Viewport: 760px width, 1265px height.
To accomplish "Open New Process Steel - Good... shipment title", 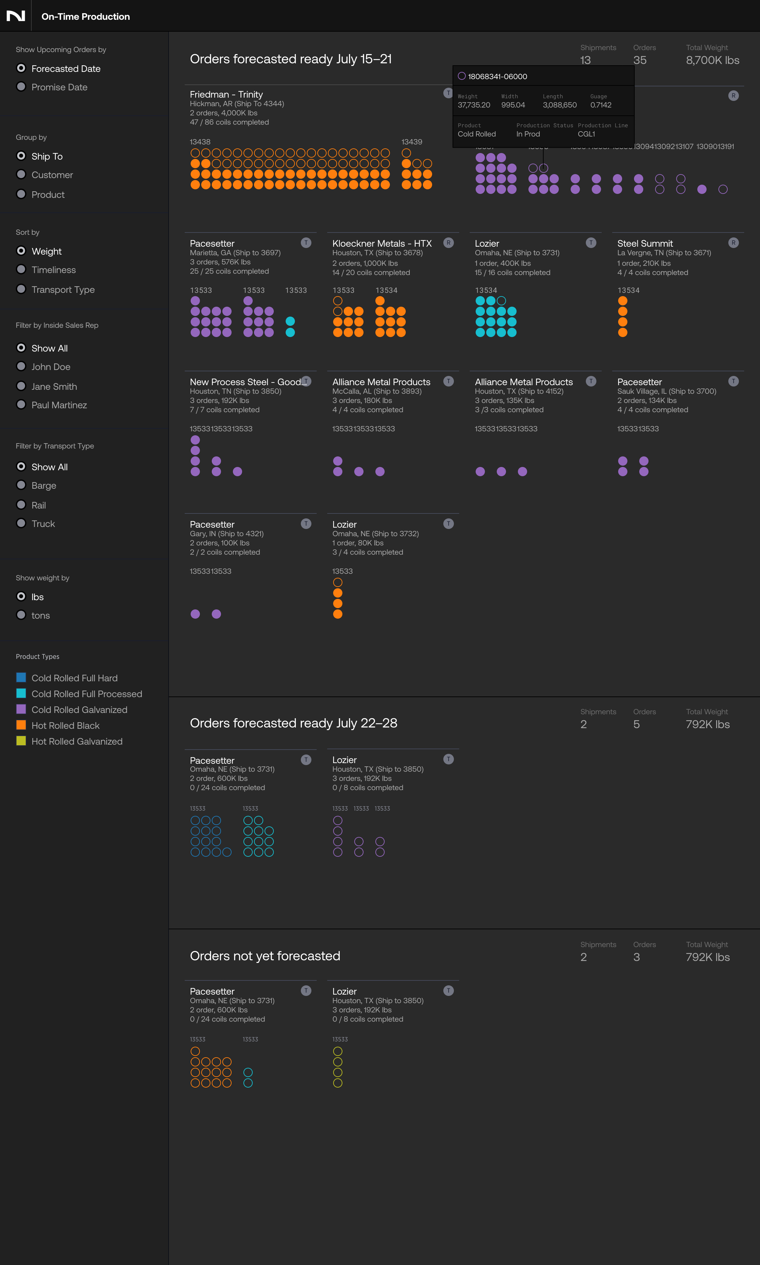I will [248, 382].
